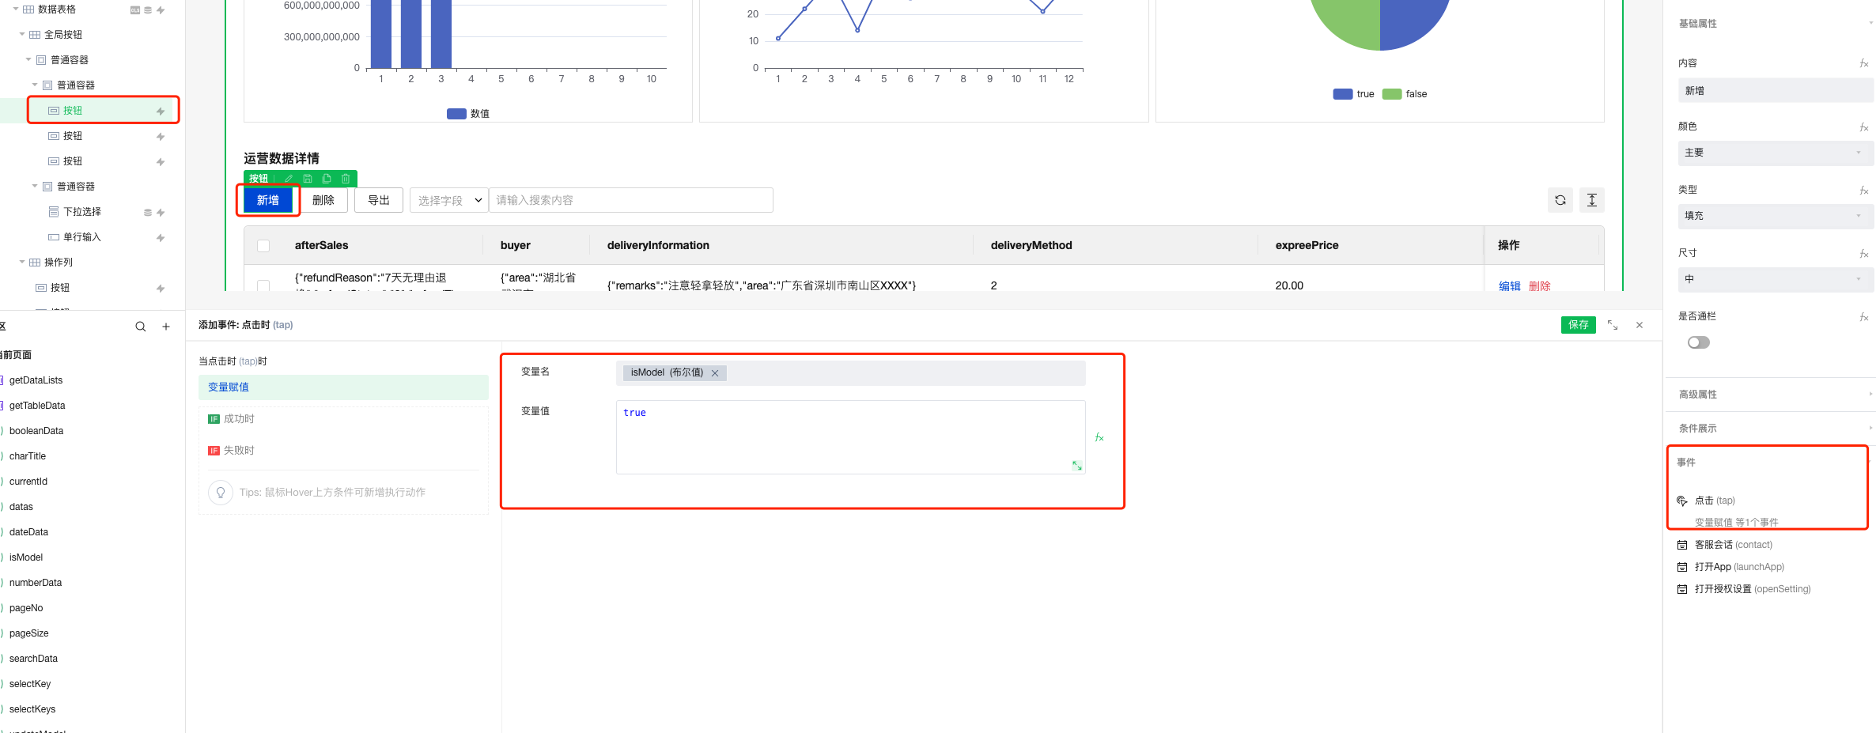Open fx expression for 类型 property

point(1864,190)
